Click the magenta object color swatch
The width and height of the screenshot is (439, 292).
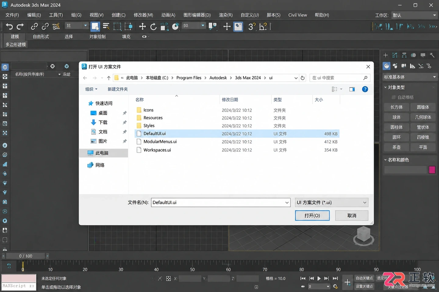432,170
